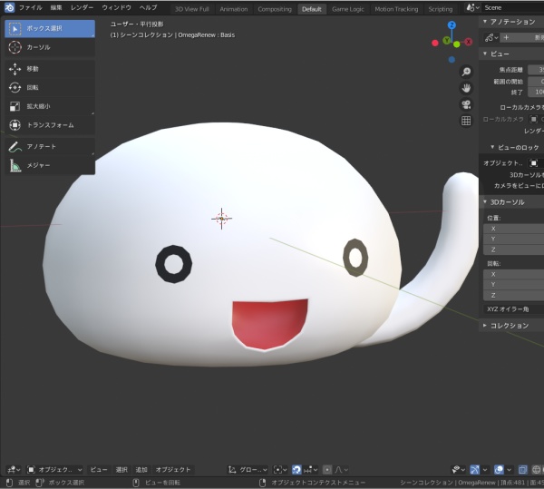Click the オブジェクト.. lock object field
The image size is (544, 489).
(537, 162)
